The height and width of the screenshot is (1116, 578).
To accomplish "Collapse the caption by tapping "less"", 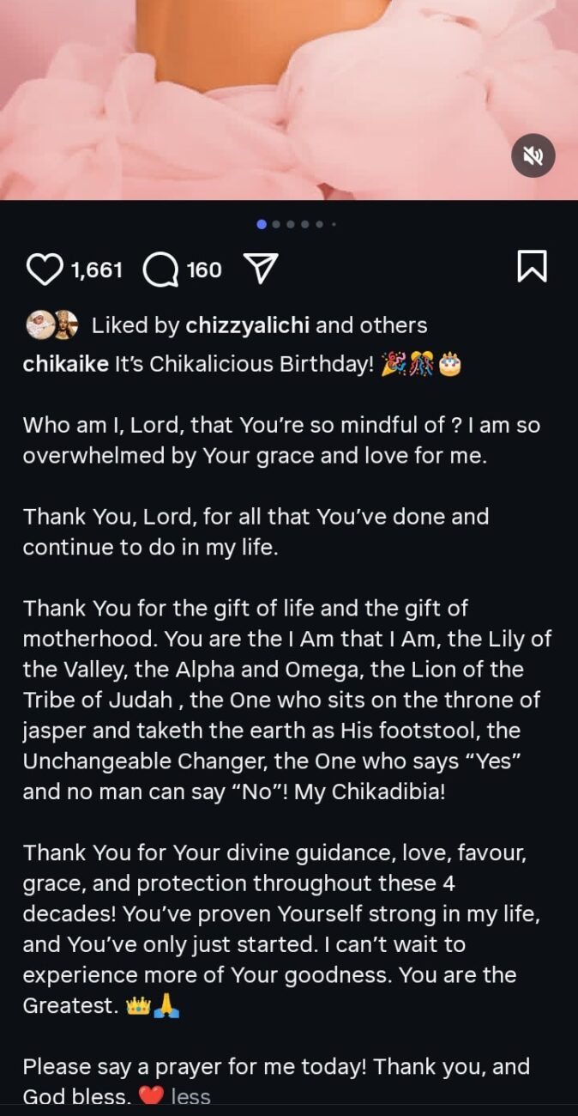I will click(190, 1095).
